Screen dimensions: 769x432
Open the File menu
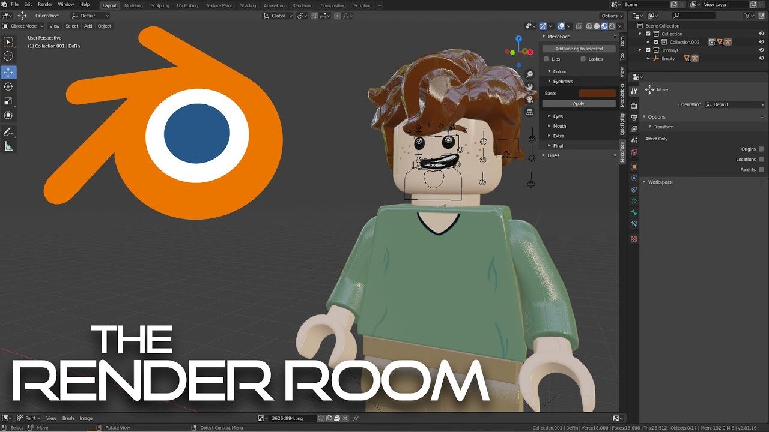tap(14, 4)
